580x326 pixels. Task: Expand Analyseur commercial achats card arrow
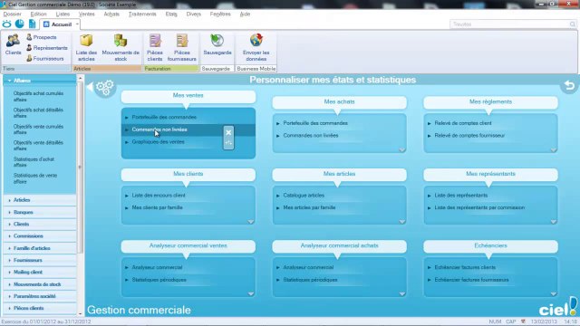click(402, 293)
